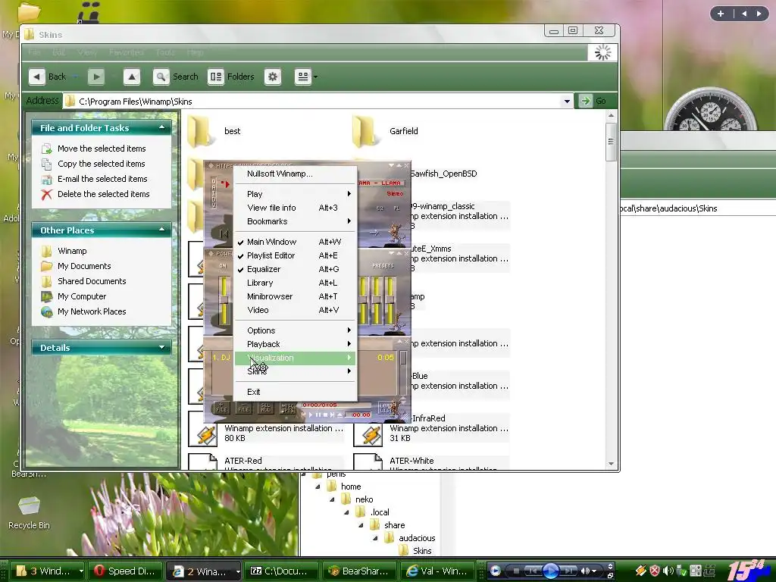Viewport: 776px width, 582px height.
Task: Click the playlist MISC OPTS button
Action: 287,407
